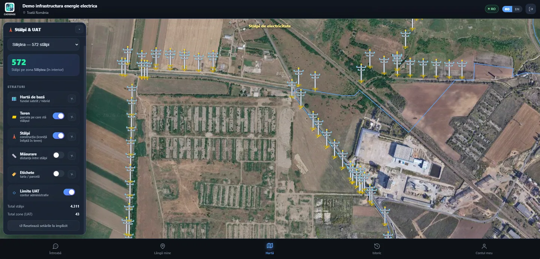Open options button in the Măsurare row

coord(72,156)
